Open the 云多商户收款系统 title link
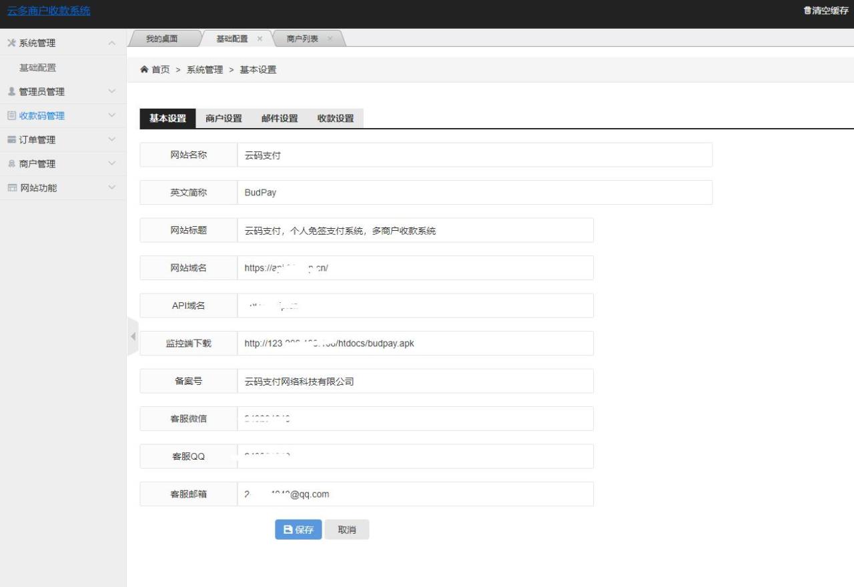The width and height of the screenshot is (854, 587). click(49, 11)
